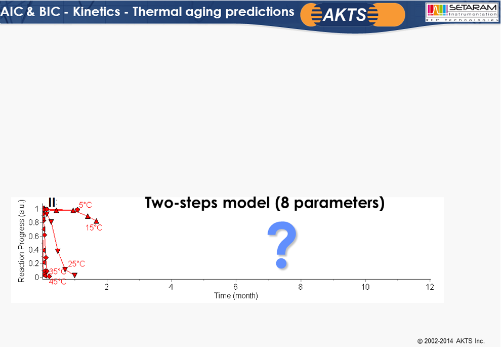Click the Time (month) axis title
The width and height of the screenshot is (501, 347).
(236, 295)
